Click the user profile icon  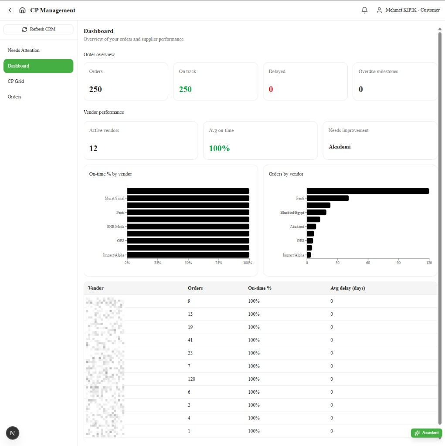click(379, 10)
